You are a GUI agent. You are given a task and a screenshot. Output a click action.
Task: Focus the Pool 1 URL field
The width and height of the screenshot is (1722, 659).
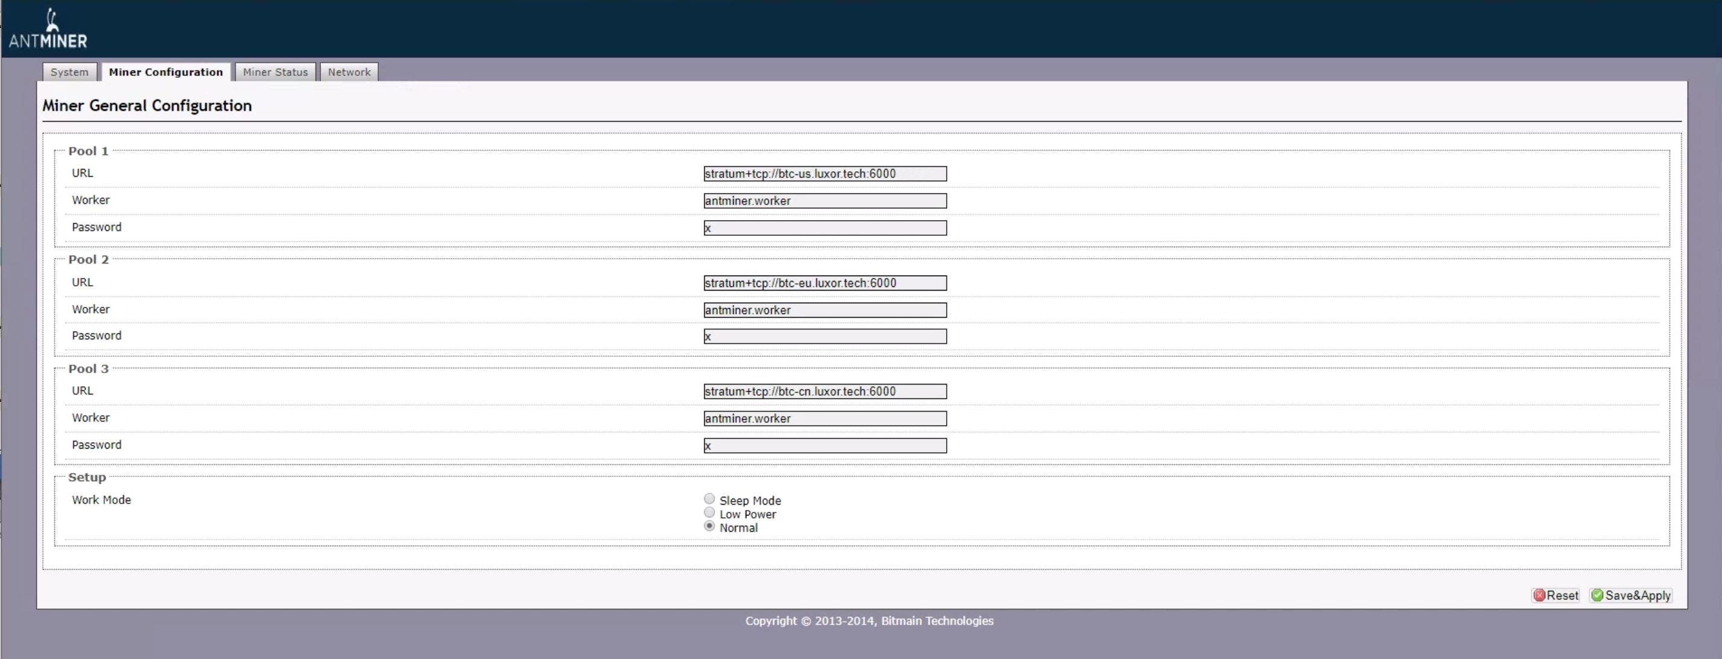click(x=825, y=174)
